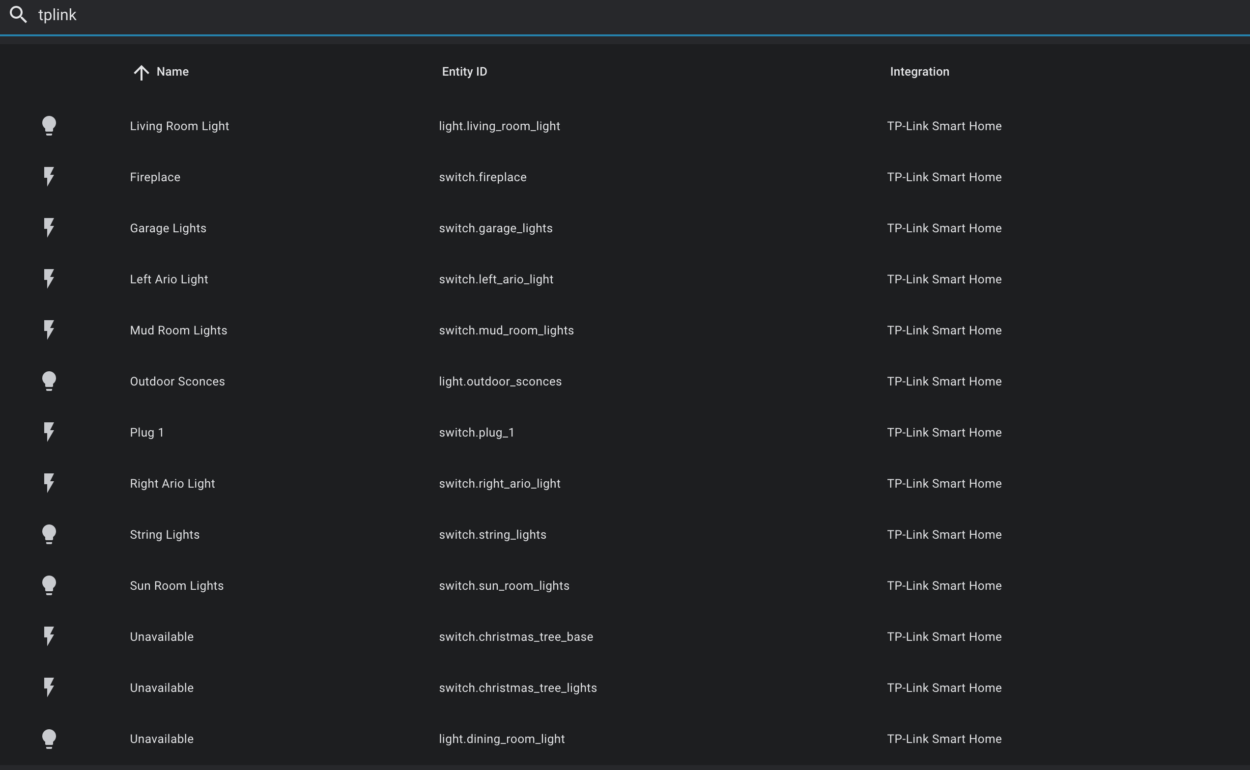Open the unavailable switch.christmas_tree_base entity
The width and height of the screenshot is (1250, 770).
tap(516, 636)
